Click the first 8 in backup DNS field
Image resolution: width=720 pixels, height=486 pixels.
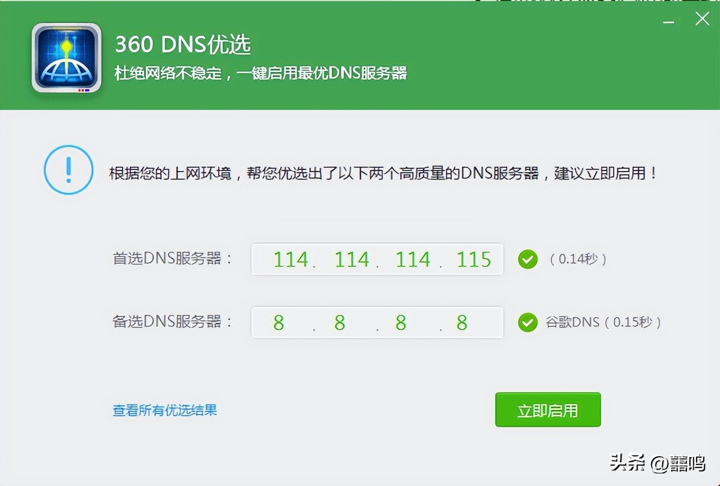pos(279,323)
